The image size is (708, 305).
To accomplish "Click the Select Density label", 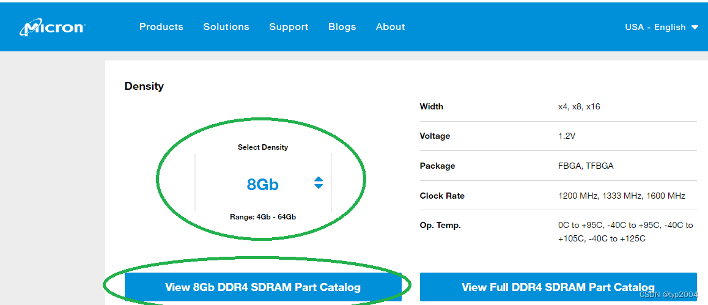I will [263, 147].
